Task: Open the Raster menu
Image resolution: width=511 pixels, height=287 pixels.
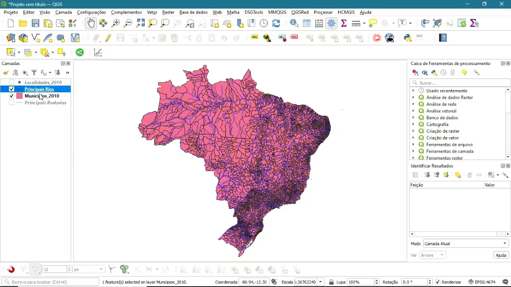Action: coord(168,12)
